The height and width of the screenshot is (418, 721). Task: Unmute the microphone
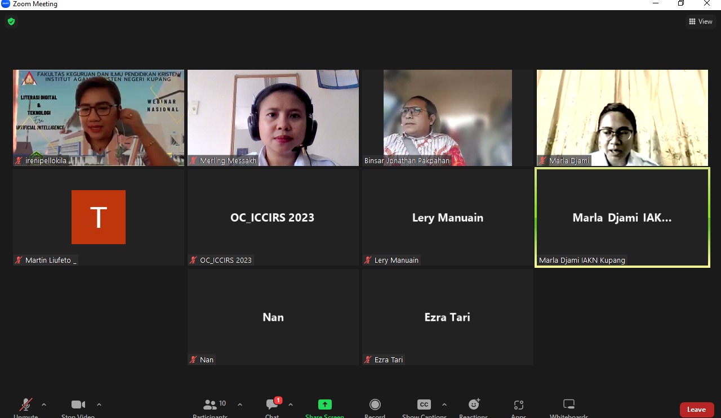coord(26,407)
